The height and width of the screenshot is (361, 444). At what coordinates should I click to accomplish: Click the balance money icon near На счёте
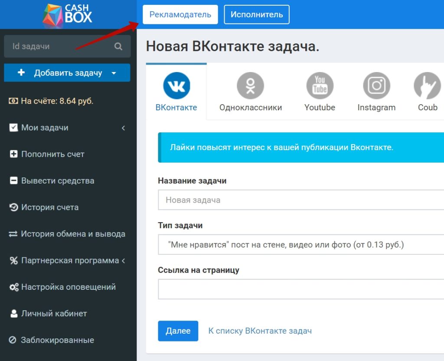pos(13,101)
